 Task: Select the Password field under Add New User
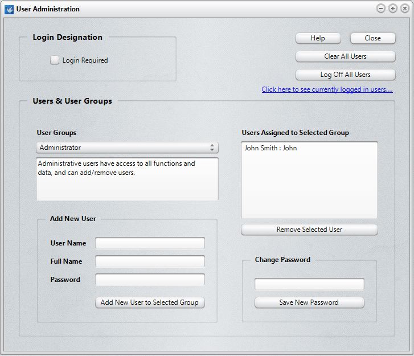pyautogui.click(x=150, y=280)
